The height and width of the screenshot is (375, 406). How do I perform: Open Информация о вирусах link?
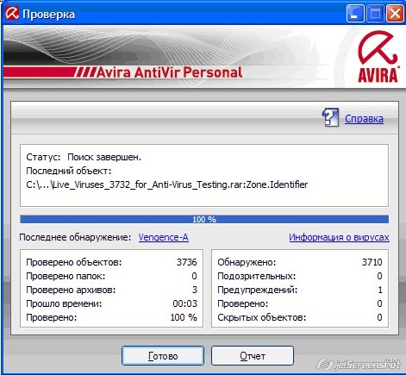tap(339, 237)
